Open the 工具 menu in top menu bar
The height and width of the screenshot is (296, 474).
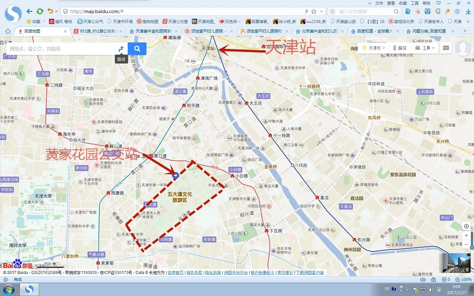pos(414,3)
